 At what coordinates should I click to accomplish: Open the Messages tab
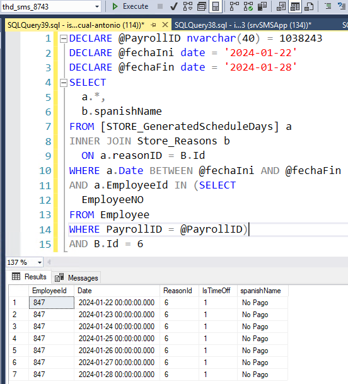tap(76, 277)
